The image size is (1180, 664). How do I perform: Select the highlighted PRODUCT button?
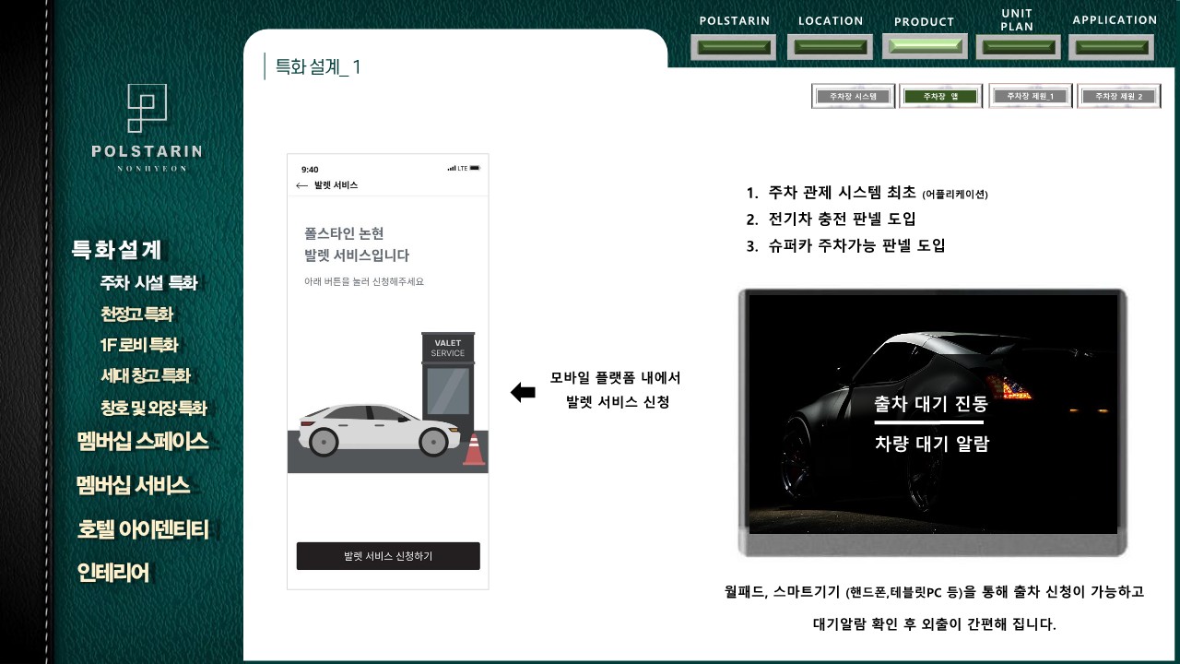(x=924, y=47)
